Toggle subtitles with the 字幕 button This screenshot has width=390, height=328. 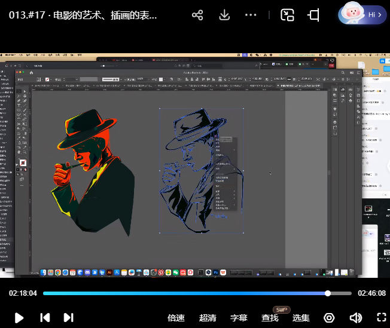coord(239,318)
